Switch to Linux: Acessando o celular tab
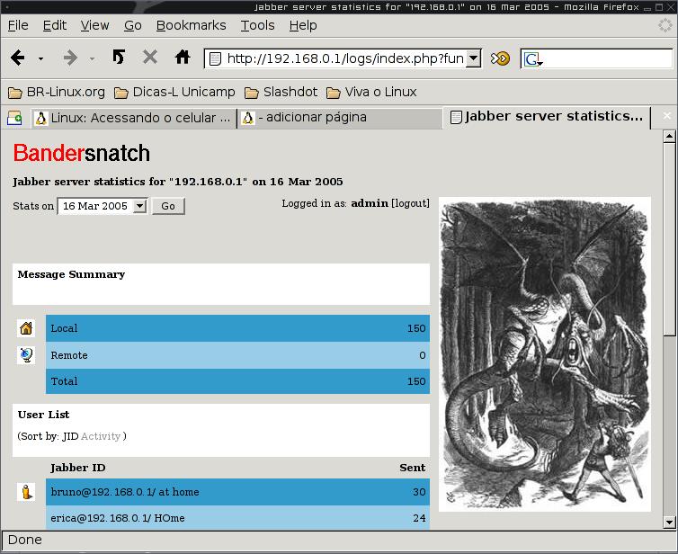Screen dimensions: 678x554 pyautogui.click(x=134, y=118)
